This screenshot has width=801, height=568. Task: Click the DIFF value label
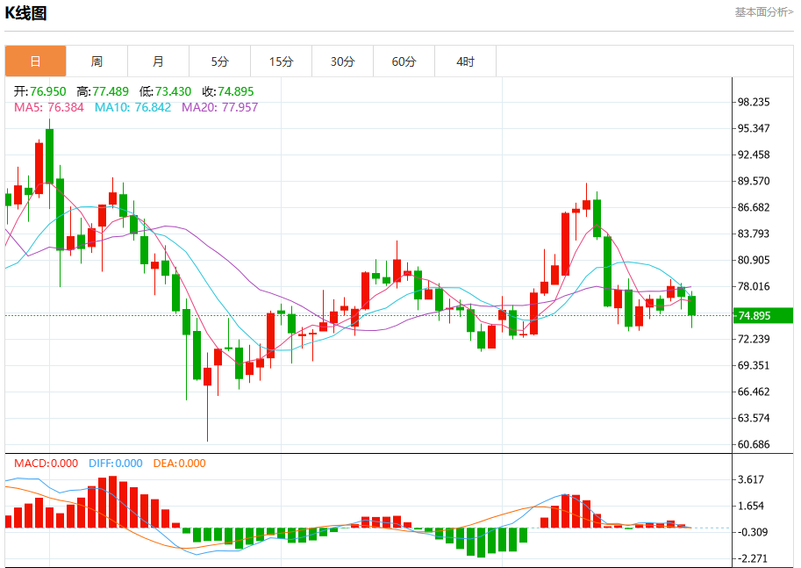tap(116, 464)
